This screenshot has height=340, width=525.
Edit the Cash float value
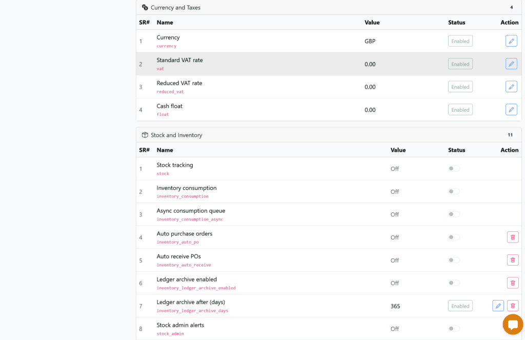[x=511, y=110]
